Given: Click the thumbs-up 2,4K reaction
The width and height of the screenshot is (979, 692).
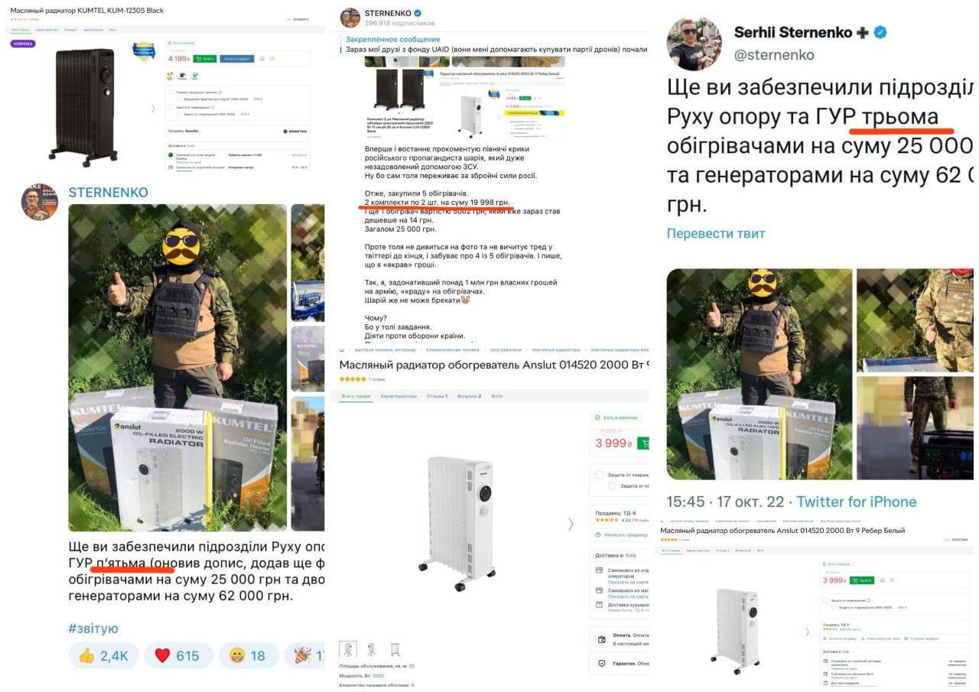Looking at the screenshot, I should [104, 655].
